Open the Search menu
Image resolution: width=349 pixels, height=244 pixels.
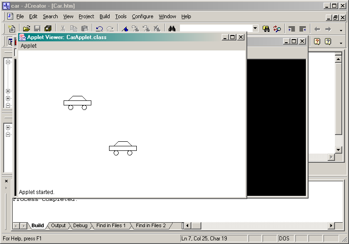(50, 16)
